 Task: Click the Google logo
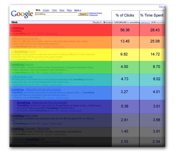22,14
